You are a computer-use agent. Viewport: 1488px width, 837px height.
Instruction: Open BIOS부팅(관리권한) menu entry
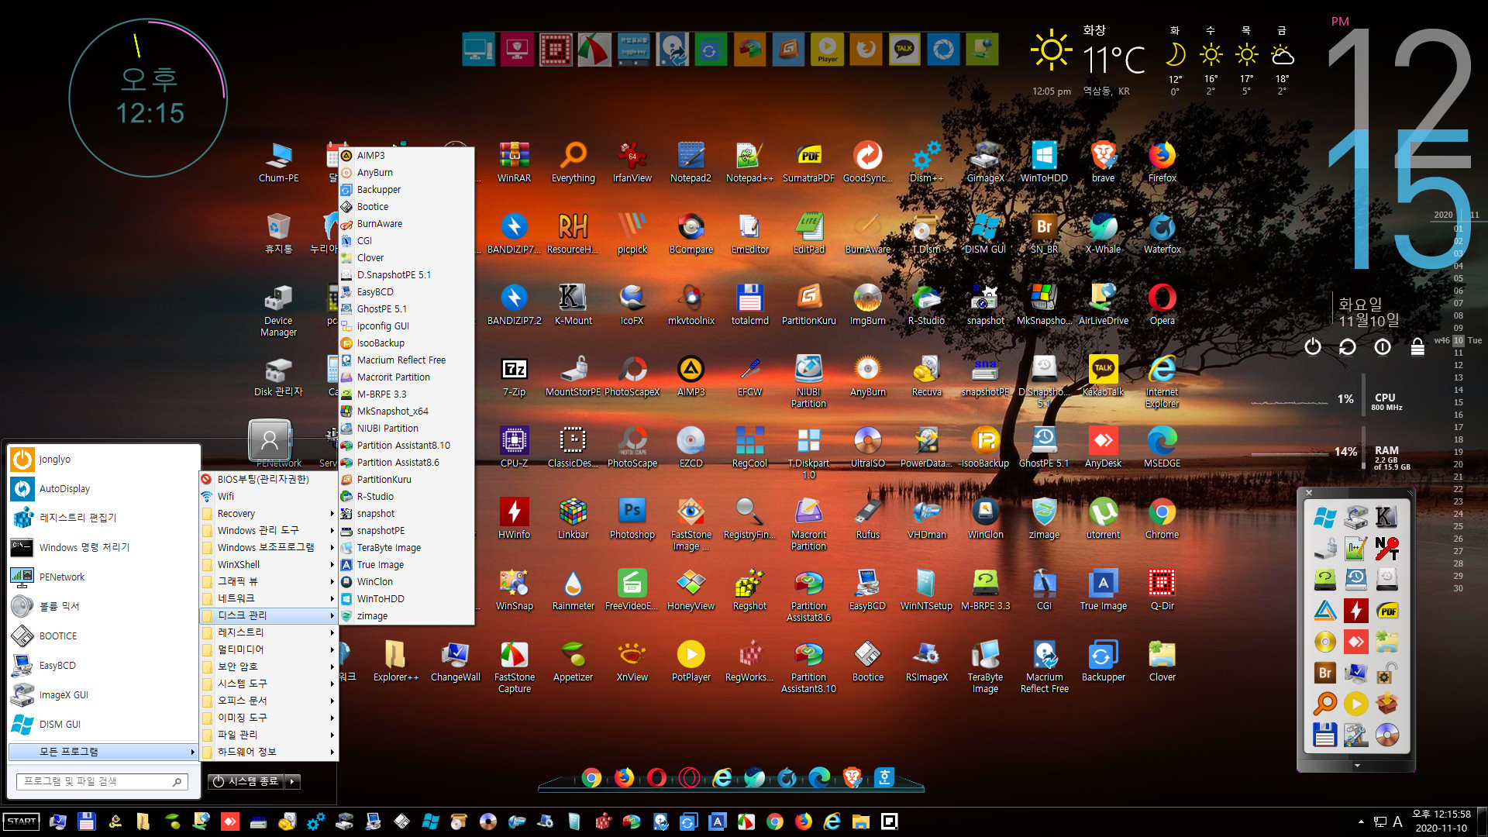[268, 479]
